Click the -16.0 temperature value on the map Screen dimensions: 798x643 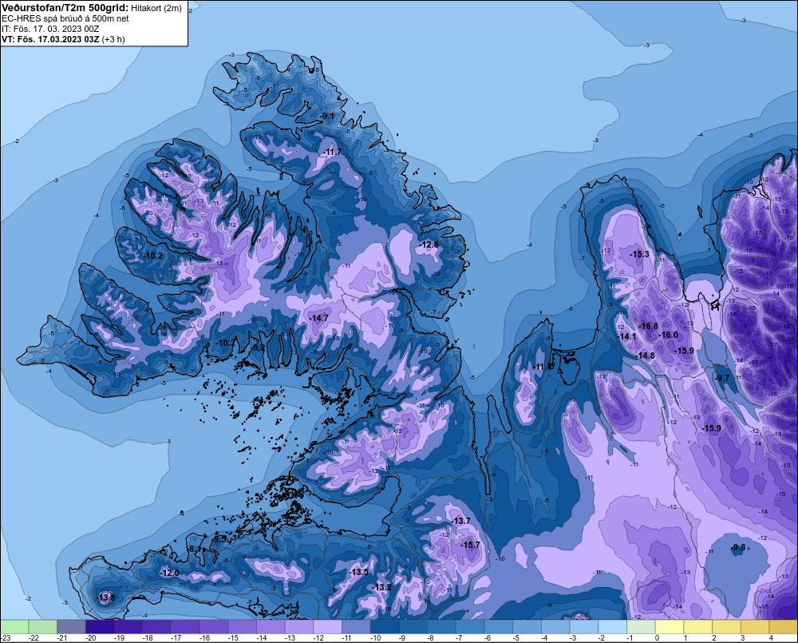(668, 335)
